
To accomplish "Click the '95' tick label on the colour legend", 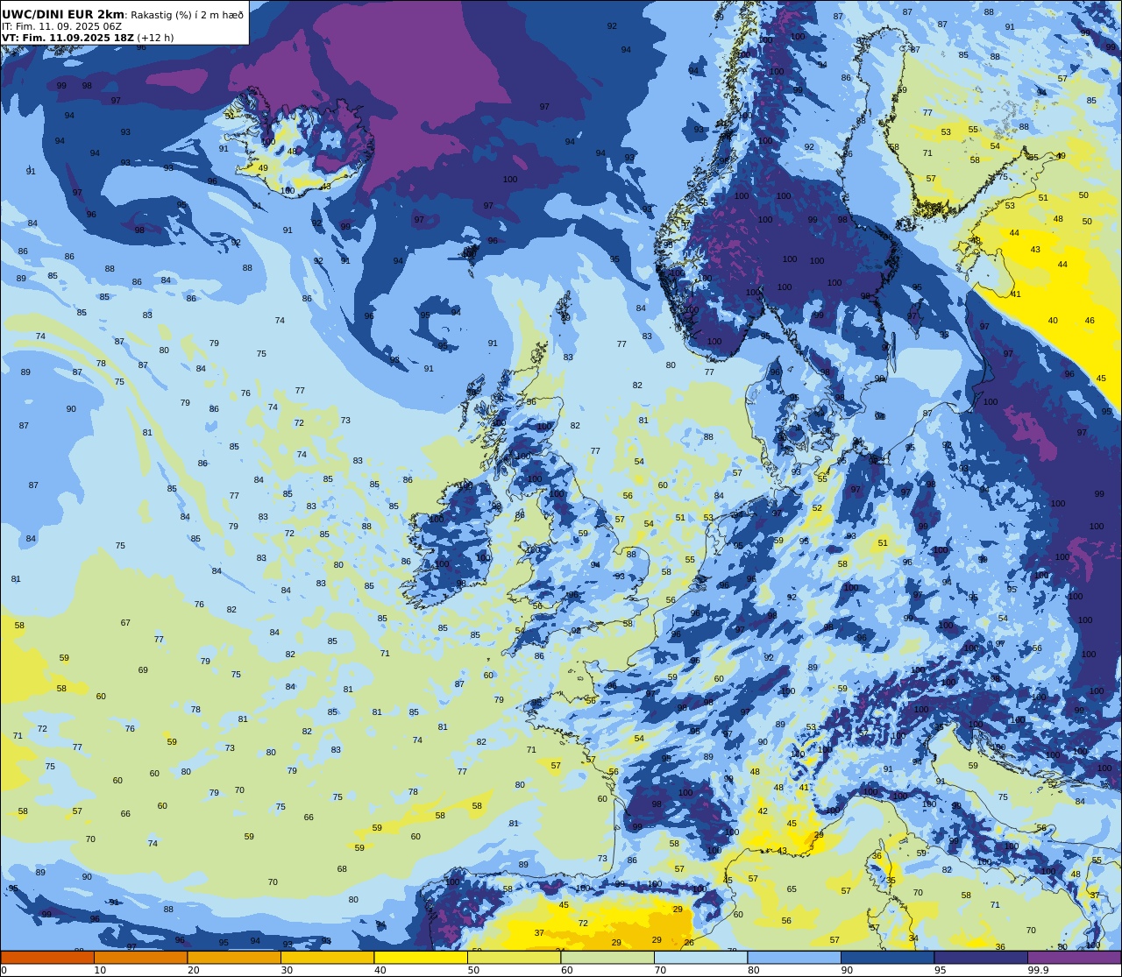I will click(941, 970).
